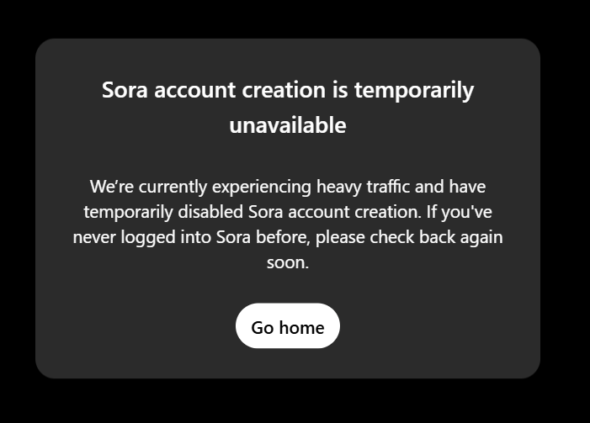Click the word 'unavailable' in the heading
Screen dimensions: 590x423
[x=288, y=125]
